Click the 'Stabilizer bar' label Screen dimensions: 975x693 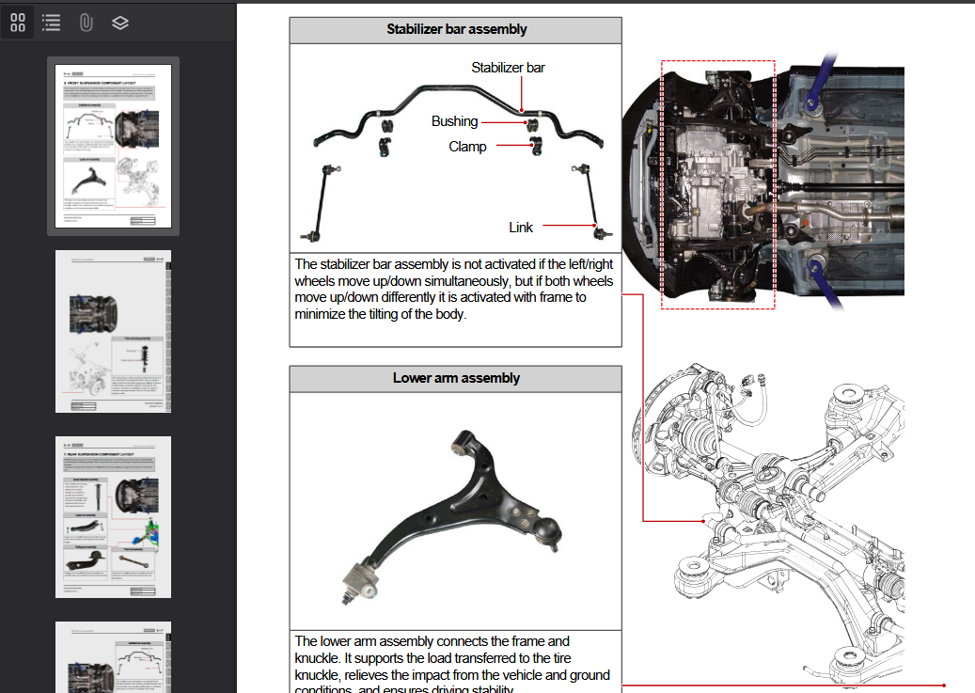coord(508,68)
